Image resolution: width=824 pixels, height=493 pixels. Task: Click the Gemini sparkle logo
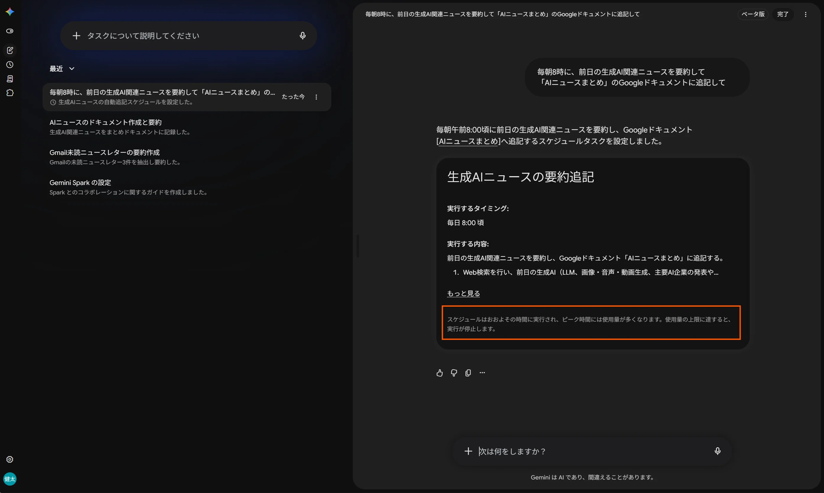[x=10, y=12]
